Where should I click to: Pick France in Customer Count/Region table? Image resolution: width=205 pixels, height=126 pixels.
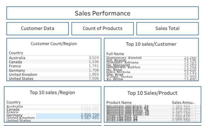pos(15,66)
